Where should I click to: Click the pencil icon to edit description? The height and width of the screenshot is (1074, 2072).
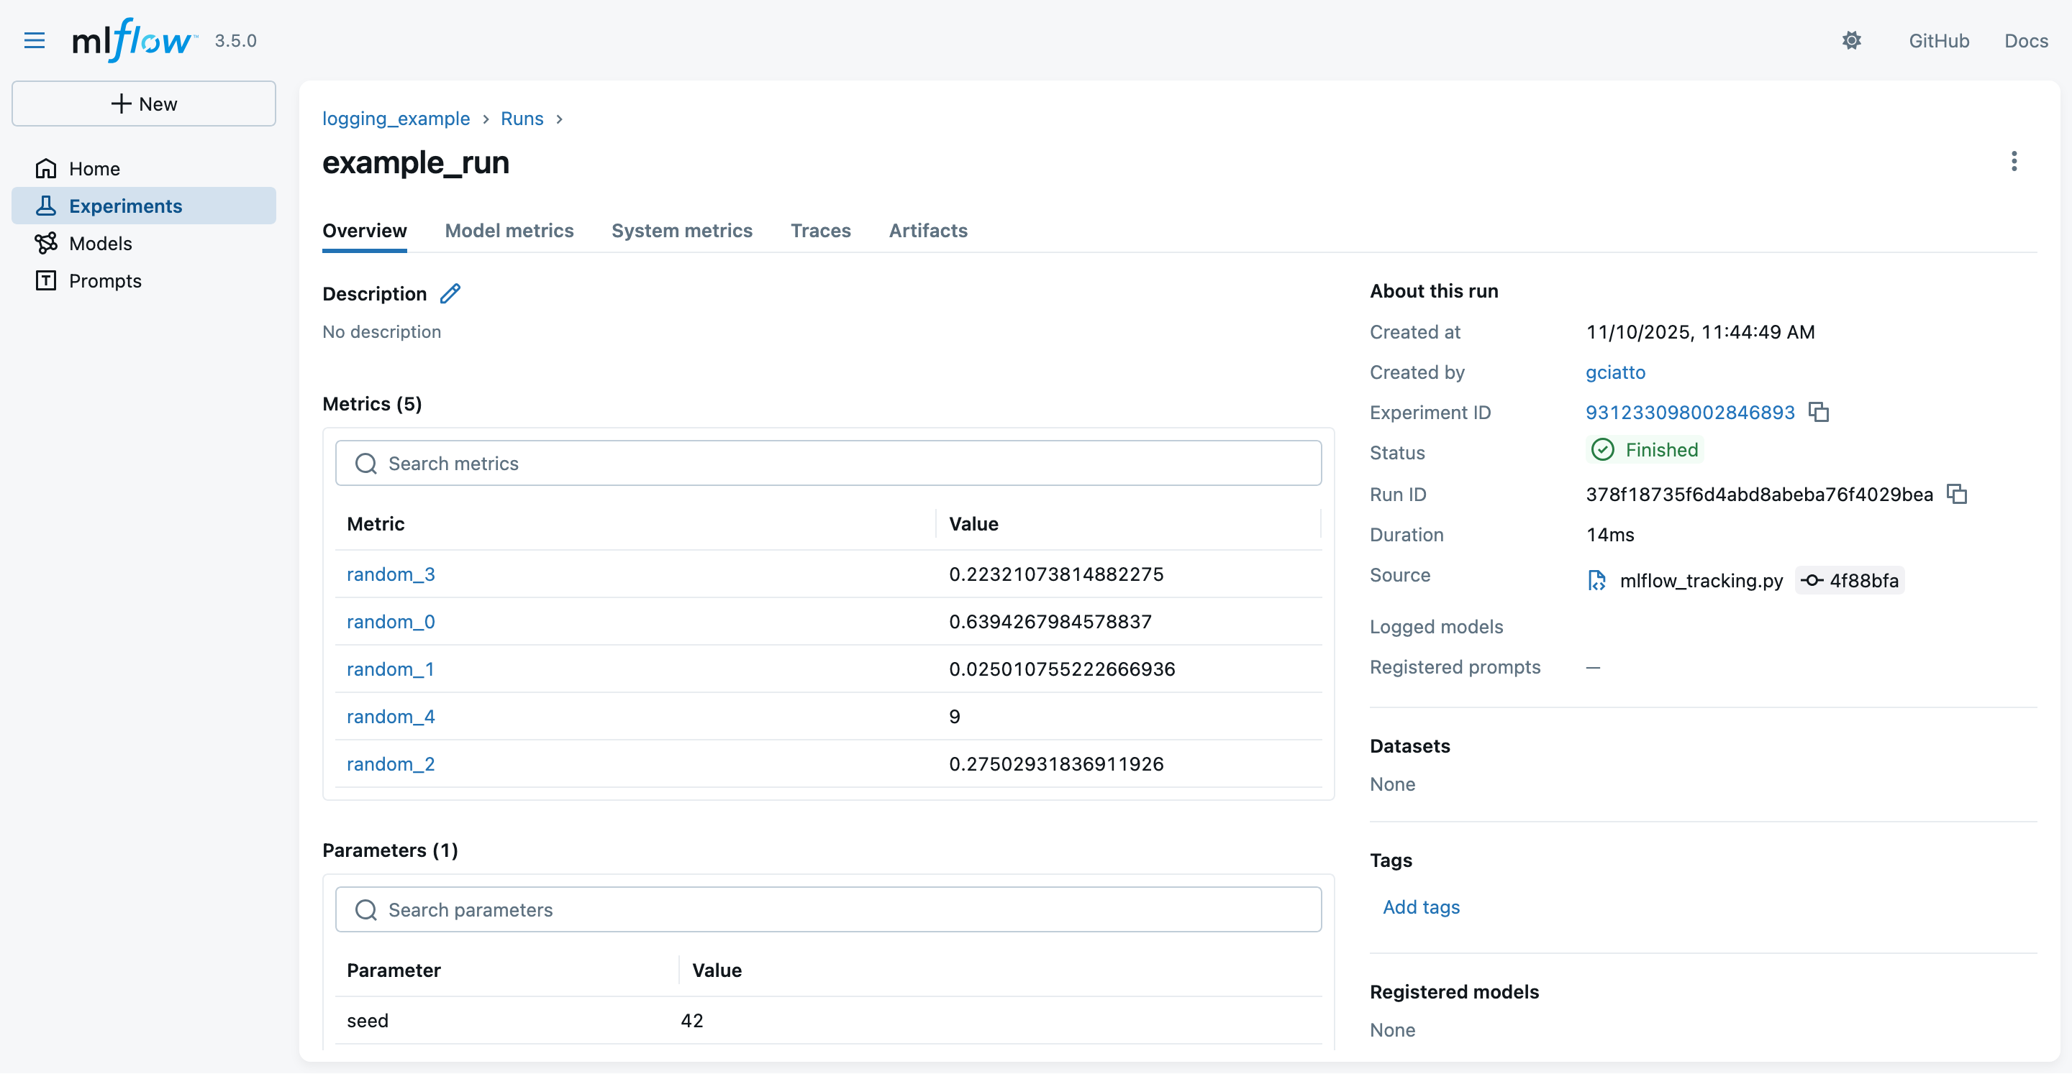[x=450, y=293]
